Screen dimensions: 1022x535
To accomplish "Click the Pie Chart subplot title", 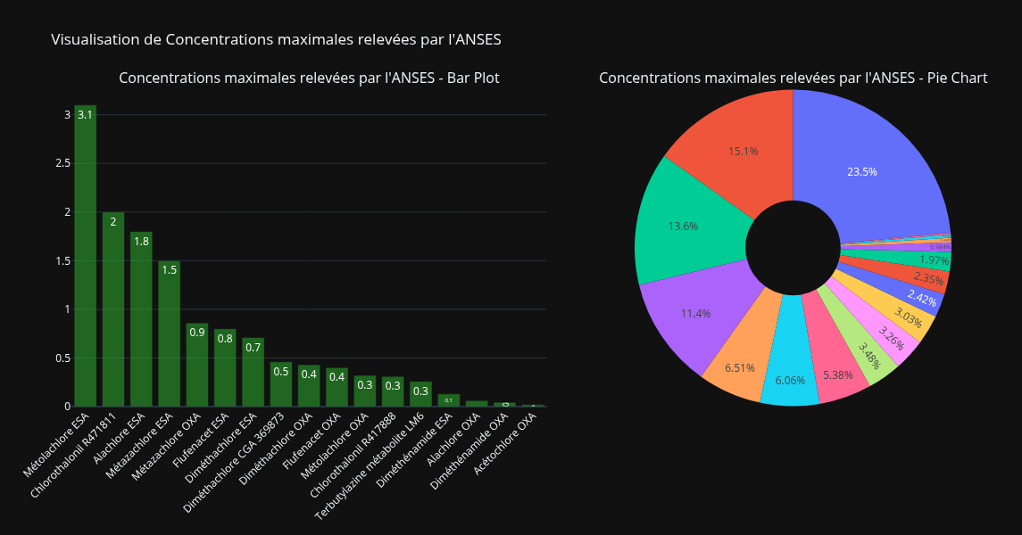I will point(793,78).
